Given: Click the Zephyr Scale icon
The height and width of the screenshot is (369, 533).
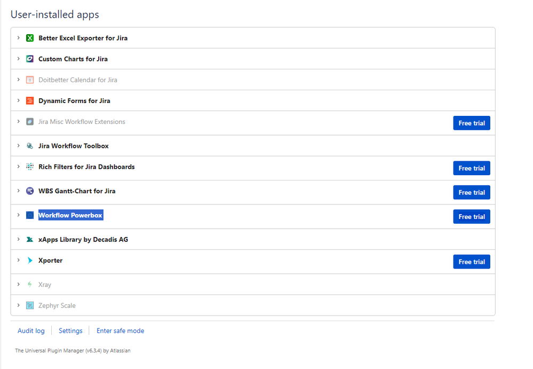Looking at the screenshot, I should click(x=30, y=305).
